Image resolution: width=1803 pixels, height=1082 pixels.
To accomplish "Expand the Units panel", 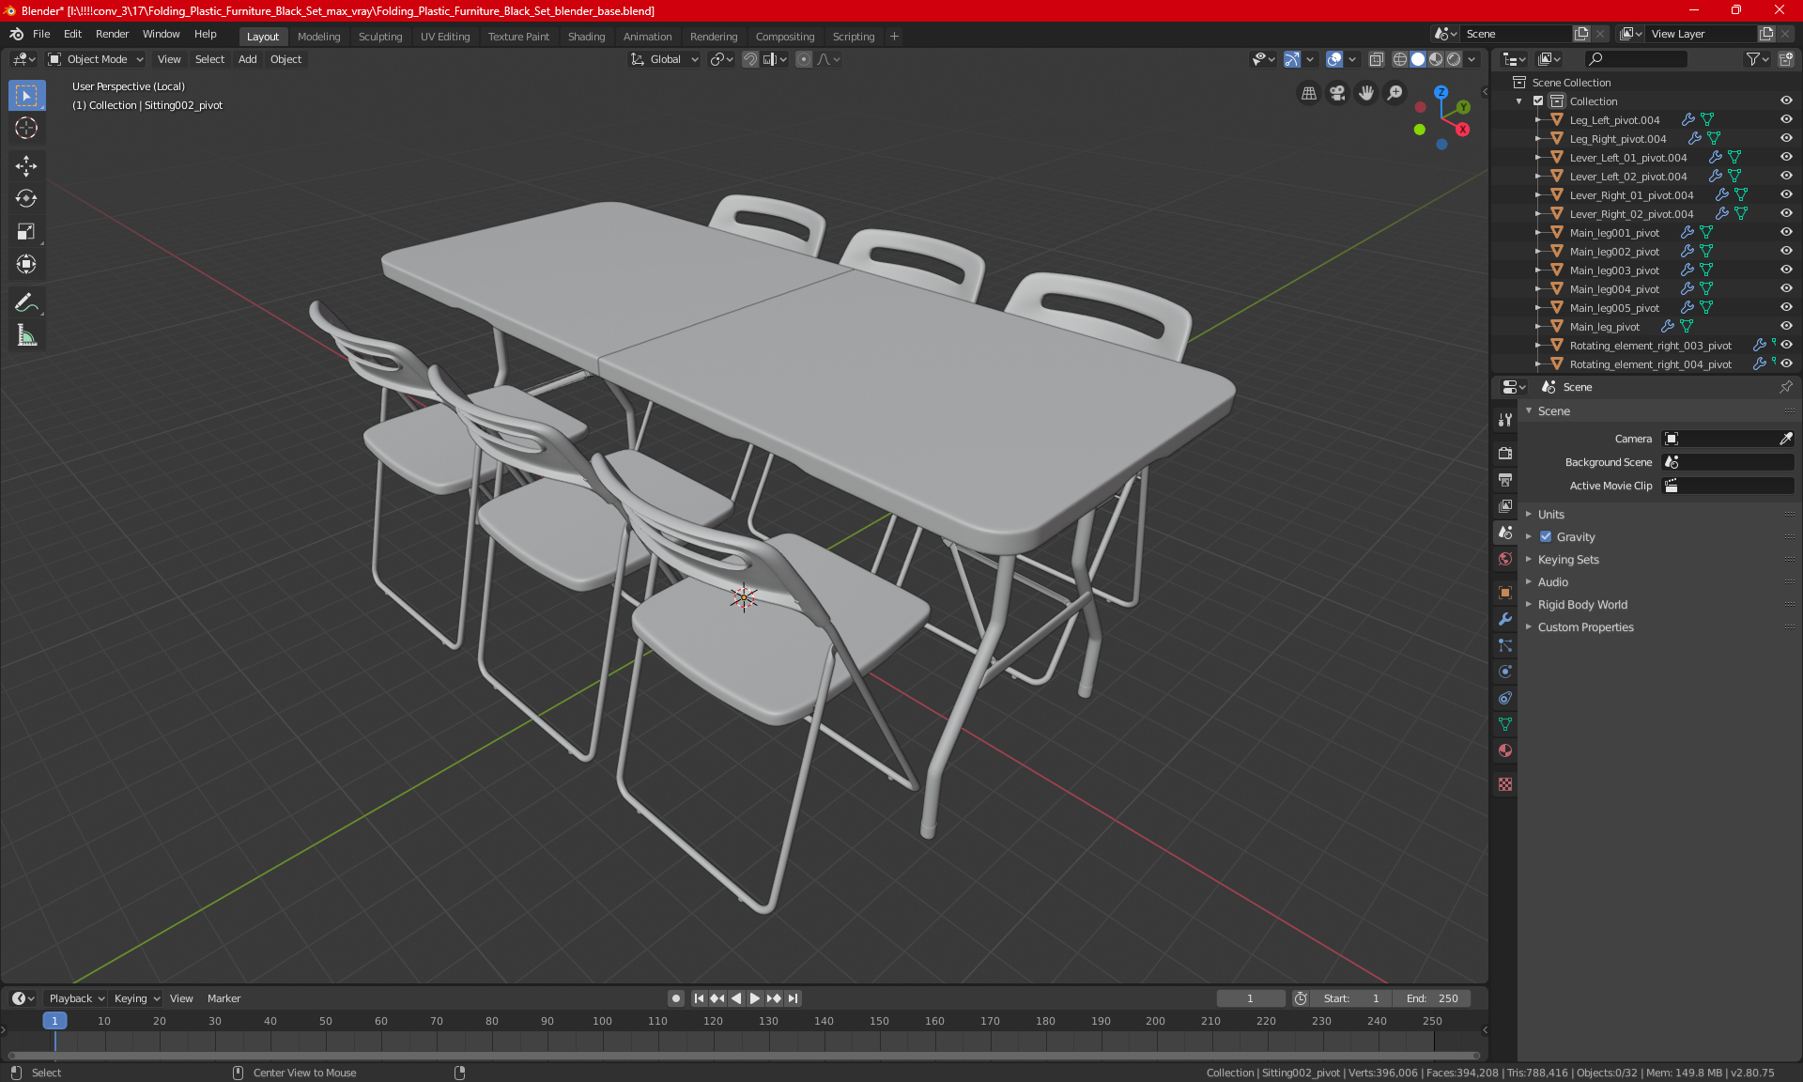I will coord(1550,515).
